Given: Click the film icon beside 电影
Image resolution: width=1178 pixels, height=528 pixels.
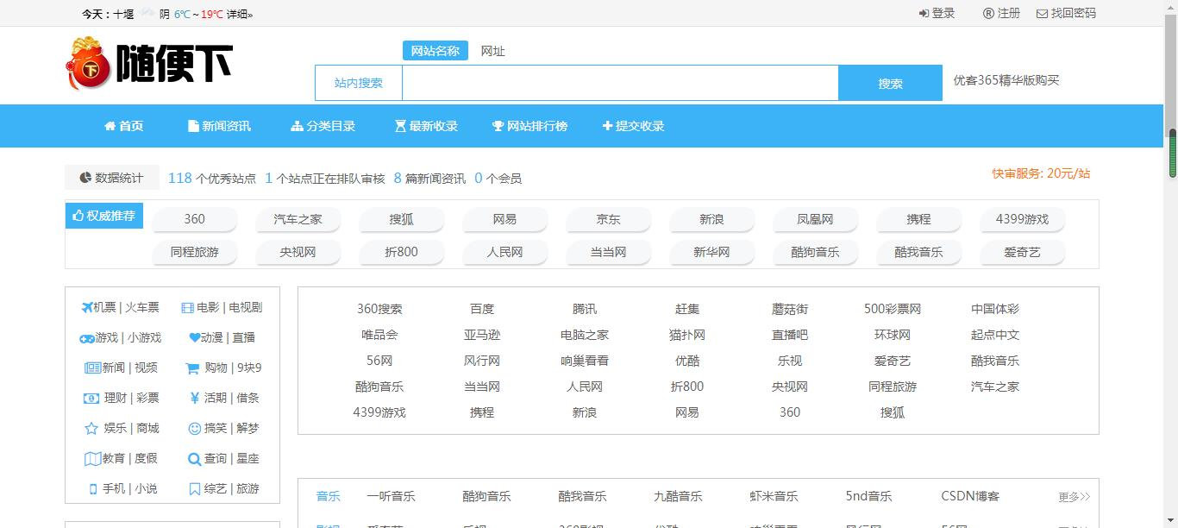Looking at the screenshot, I should click(x=187, y=308).
